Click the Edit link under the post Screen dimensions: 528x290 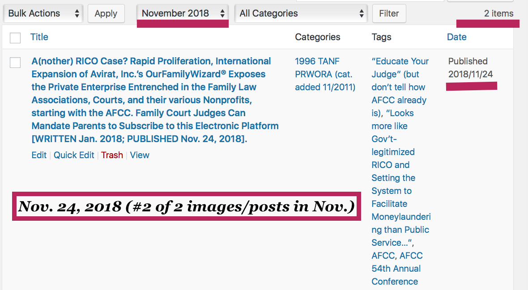click(39, 155)
